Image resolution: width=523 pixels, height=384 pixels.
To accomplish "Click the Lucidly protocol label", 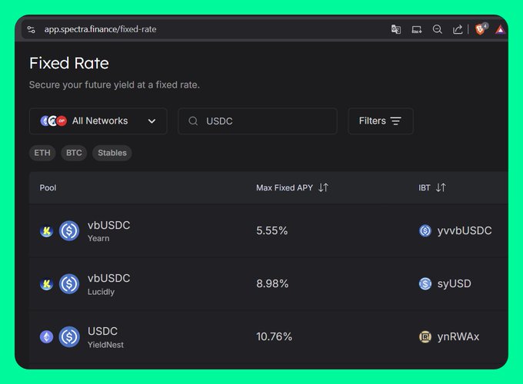I will [101, 292].
